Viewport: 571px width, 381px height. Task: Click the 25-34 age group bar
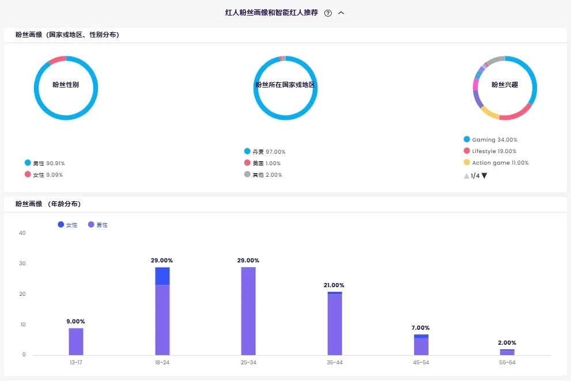point(248,311)
